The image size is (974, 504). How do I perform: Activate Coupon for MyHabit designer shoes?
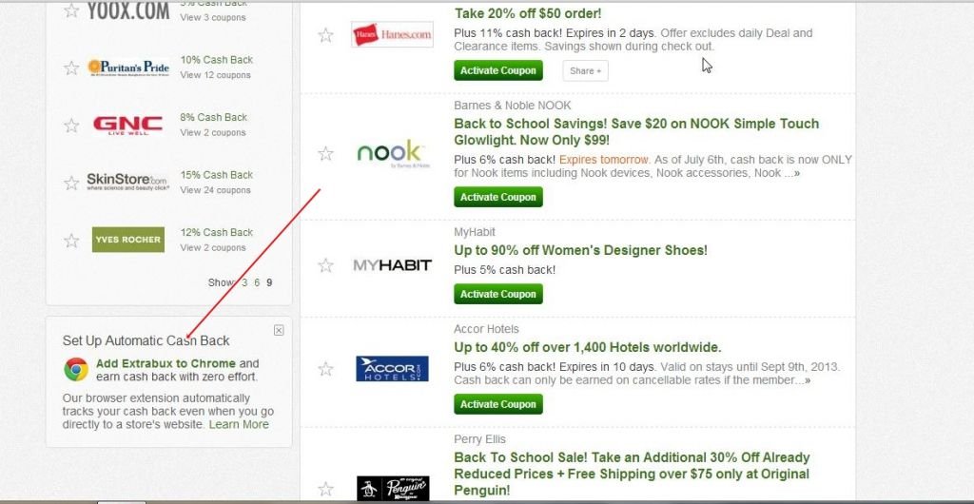(497, 295)
